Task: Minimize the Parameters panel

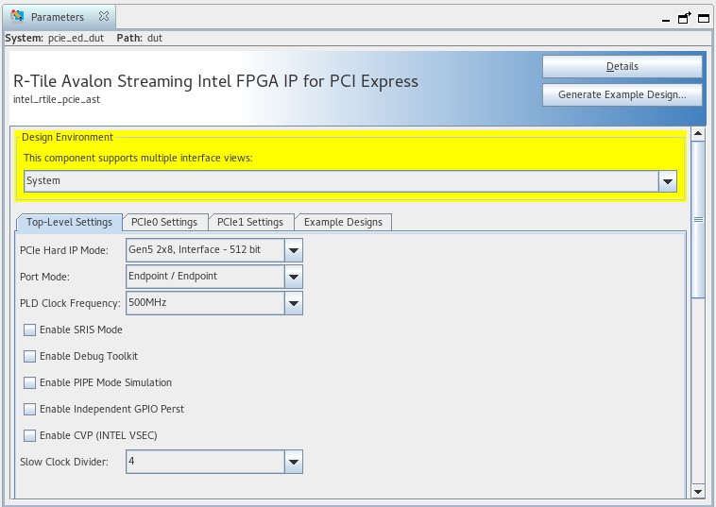Action: pos(666,18)
